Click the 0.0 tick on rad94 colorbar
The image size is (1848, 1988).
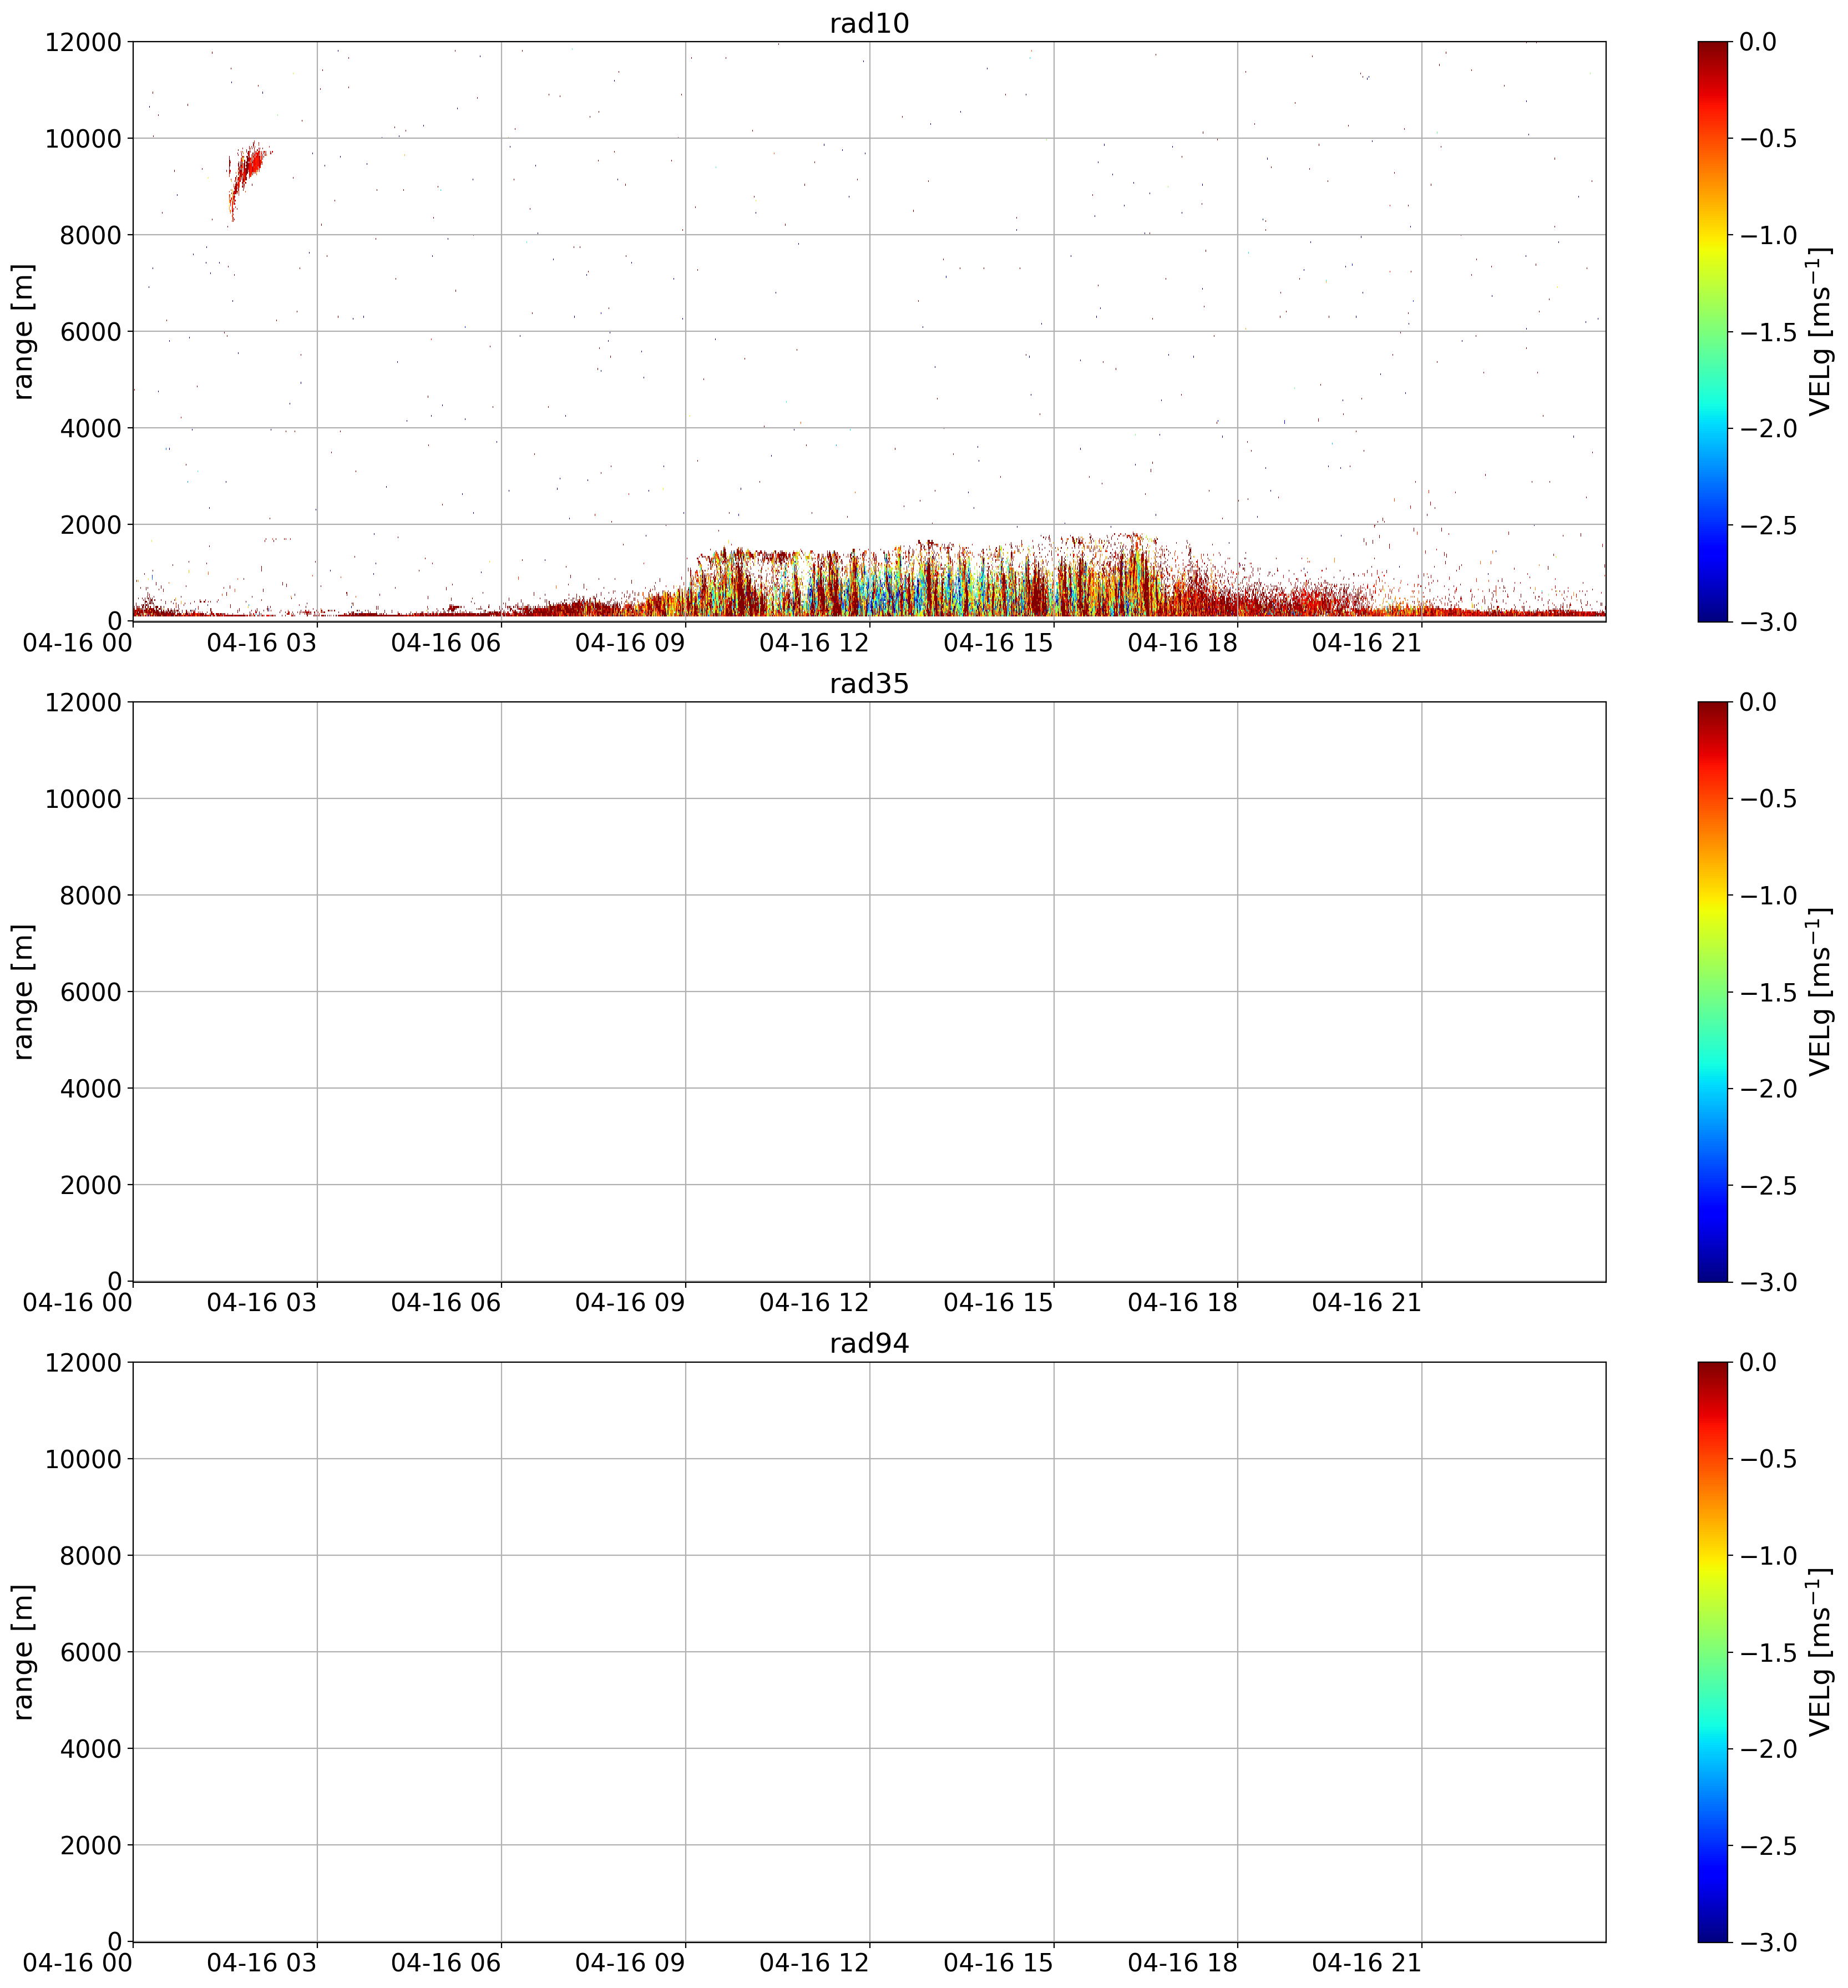point(1759,1362)
